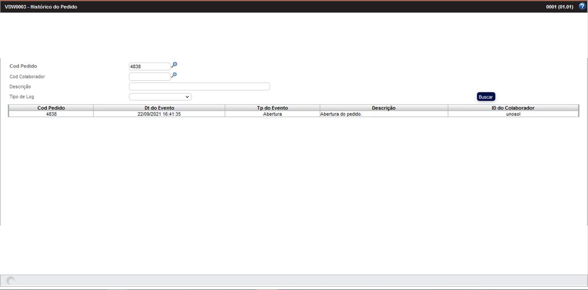
Task: Click the 0001 (01.01) version label
Action: [559, 7]
